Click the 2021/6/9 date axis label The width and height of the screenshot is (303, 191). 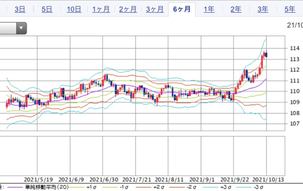[71, 180]
